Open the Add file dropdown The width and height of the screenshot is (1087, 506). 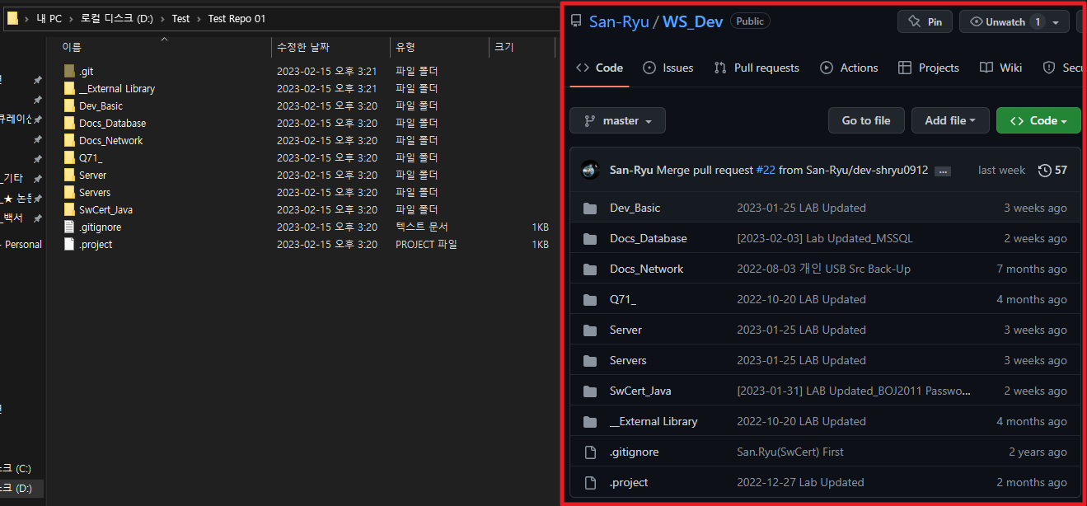click(x=950, y=120)
